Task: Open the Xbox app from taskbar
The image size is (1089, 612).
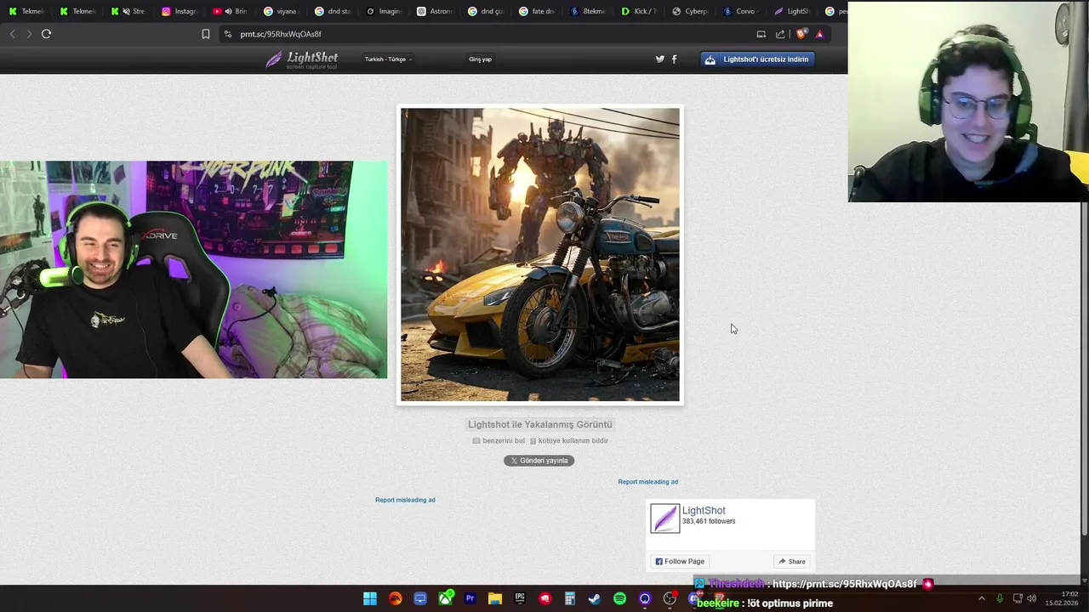Action: tap(445, 598)
